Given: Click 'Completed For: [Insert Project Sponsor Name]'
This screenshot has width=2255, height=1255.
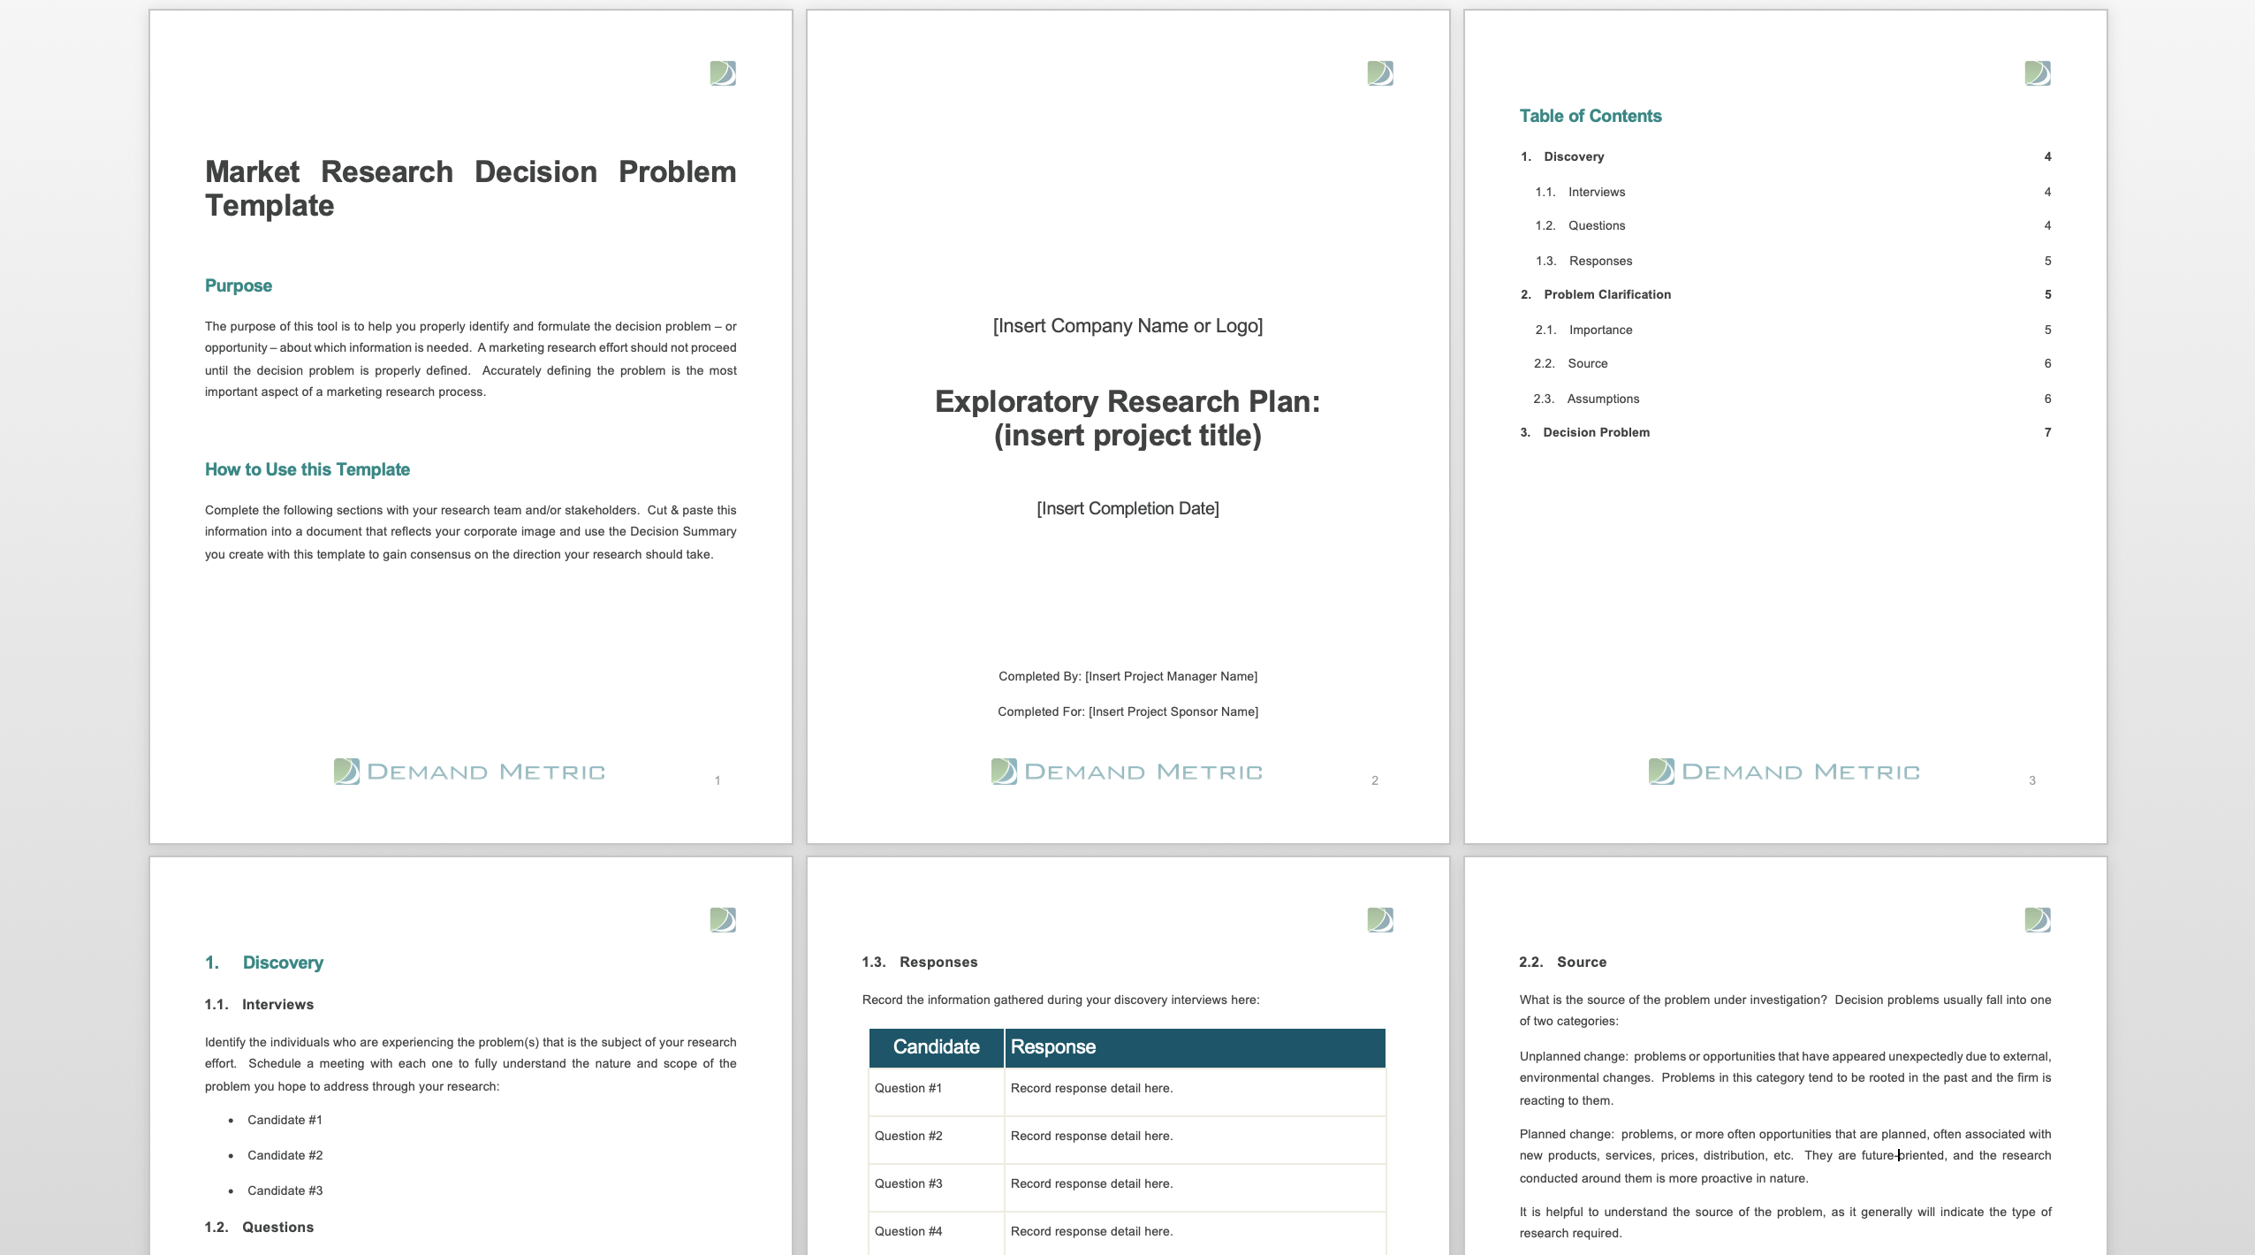Looking at the screenshot, I should 1127,711.
